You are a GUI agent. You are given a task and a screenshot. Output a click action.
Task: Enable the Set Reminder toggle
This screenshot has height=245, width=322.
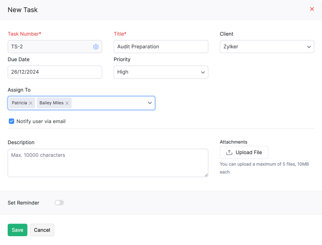click(59, 202)
